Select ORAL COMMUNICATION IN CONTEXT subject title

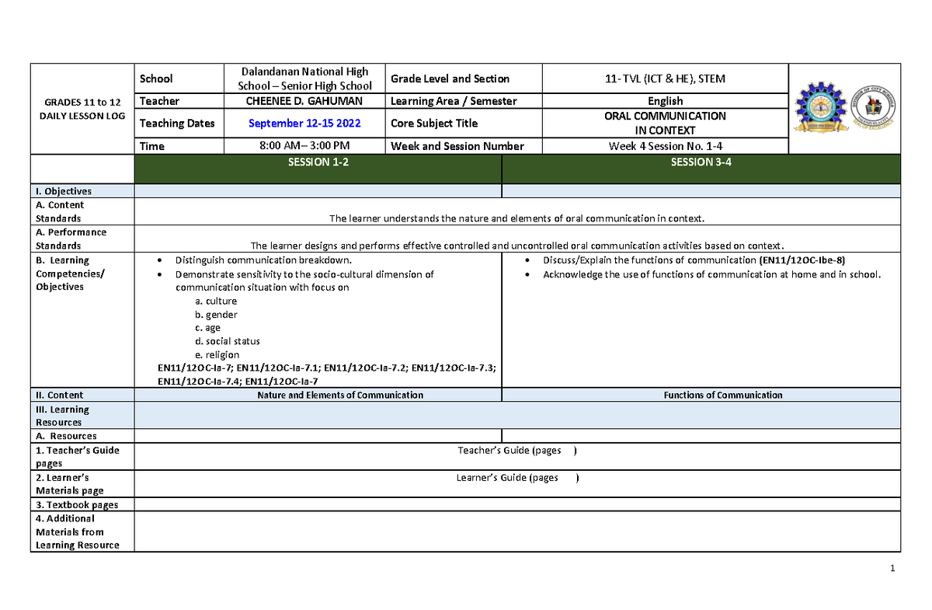pos(665,124)
